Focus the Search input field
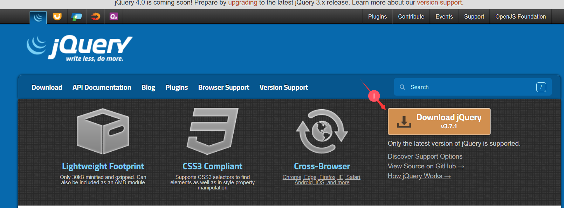 coord(473,87)
